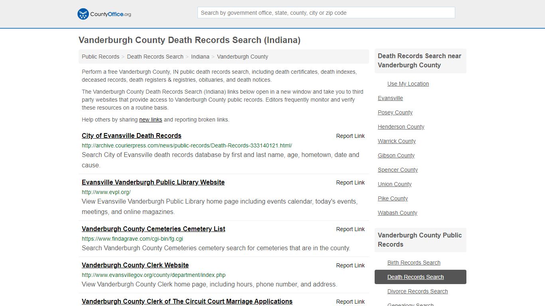Viewport: 545px width, 306px height.
Task: Open Vanderburgh County Clerk Website
Action: pyautogui.click(x=135, y=265)
